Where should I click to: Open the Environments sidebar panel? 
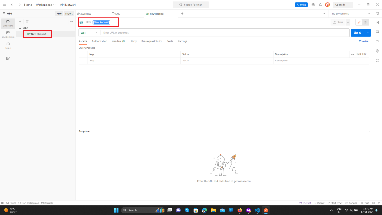click(8, 35)
